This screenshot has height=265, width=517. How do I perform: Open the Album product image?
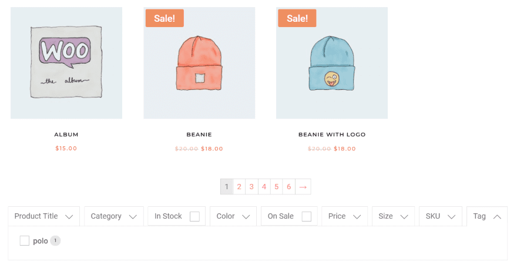(x=66, y=63)
